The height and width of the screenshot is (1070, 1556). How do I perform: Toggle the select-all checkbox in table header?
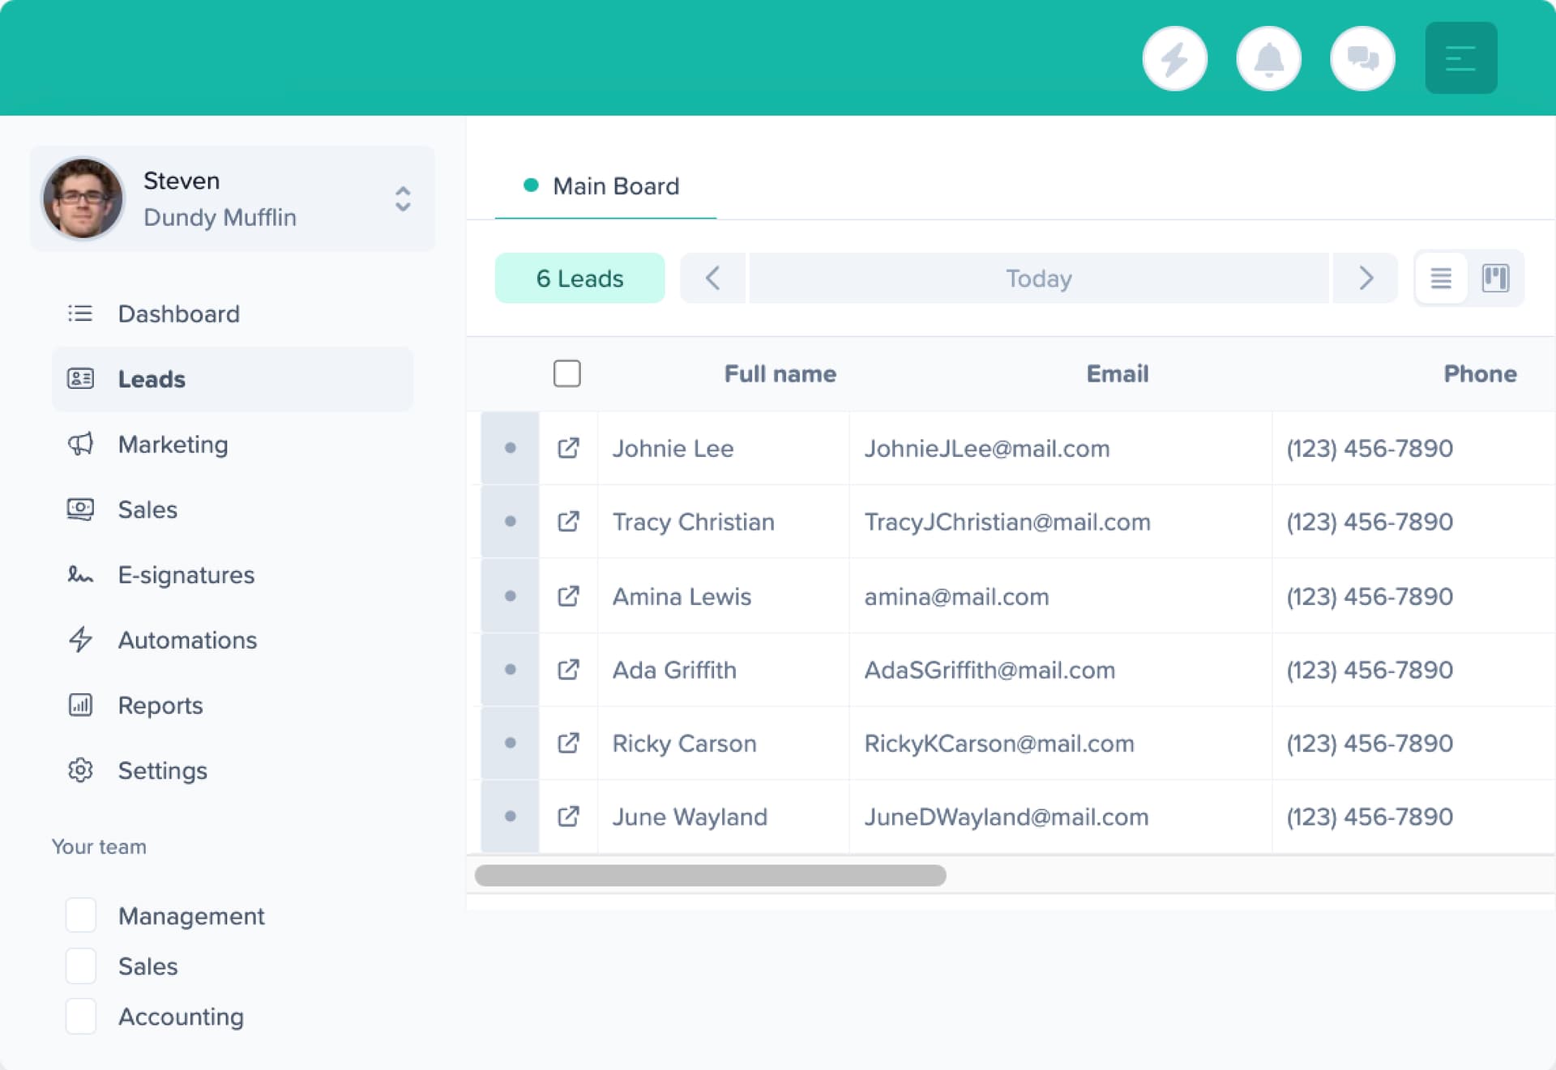coord(567,373)
